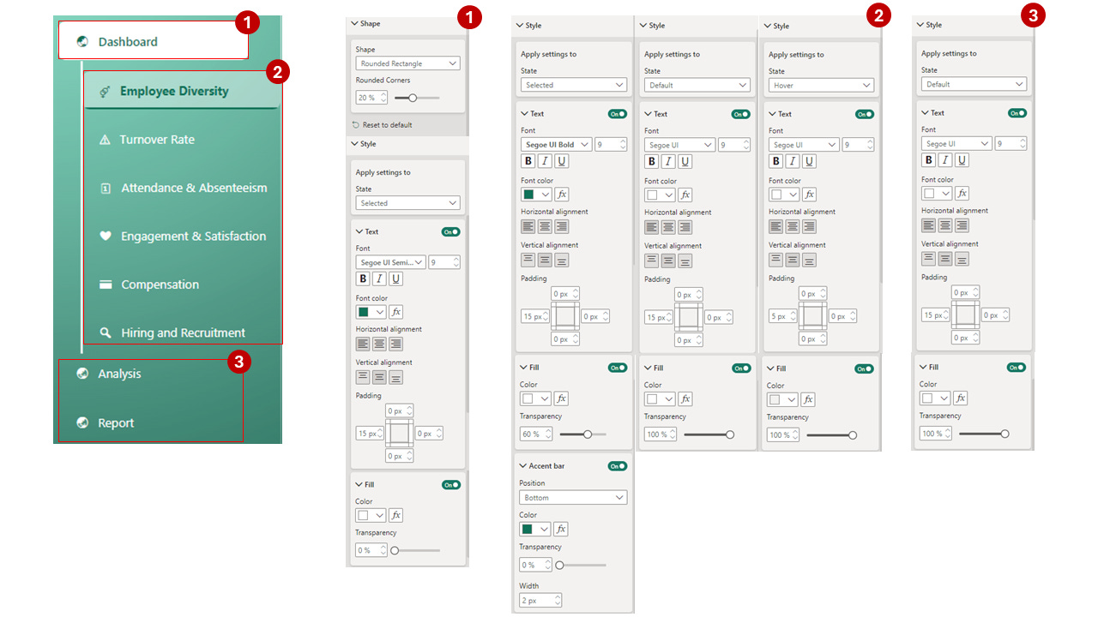
Task: Center text horizontally in the Hover state panel
Action: tap(793, 227)
